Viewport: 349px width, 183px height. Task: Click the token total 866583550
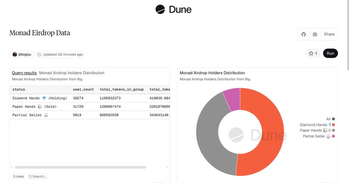pos(109,115)
